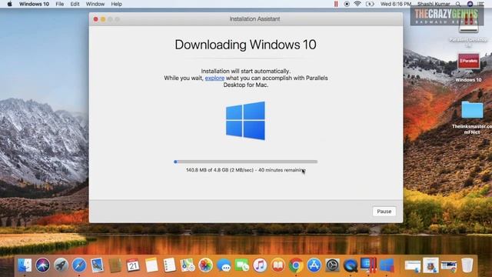Open Calendar icon showing 21
Viewport: 492px width, 277px height.
pos(133,265)
